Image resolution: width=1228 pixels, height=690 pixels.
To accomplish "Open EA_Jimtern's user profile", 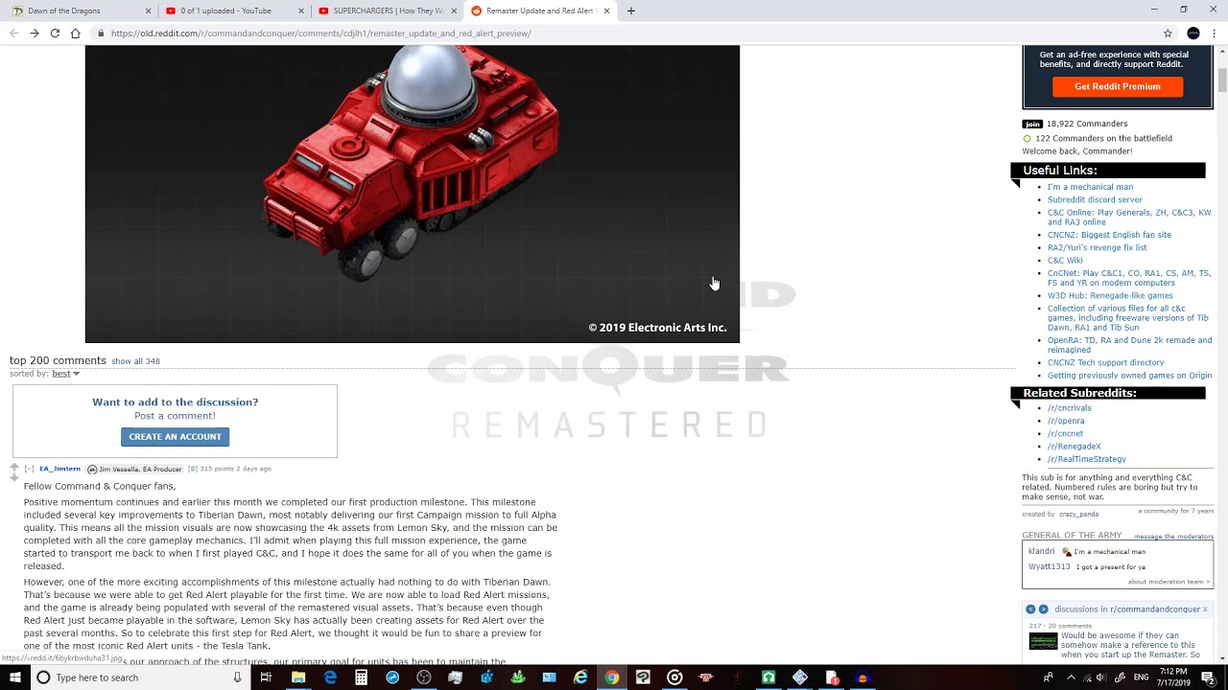I will click(59, 469).
